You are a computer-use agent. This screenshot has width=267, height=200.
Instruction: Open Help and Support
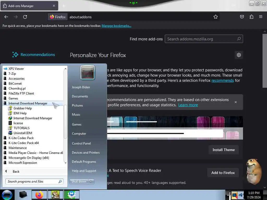point(84,171)
